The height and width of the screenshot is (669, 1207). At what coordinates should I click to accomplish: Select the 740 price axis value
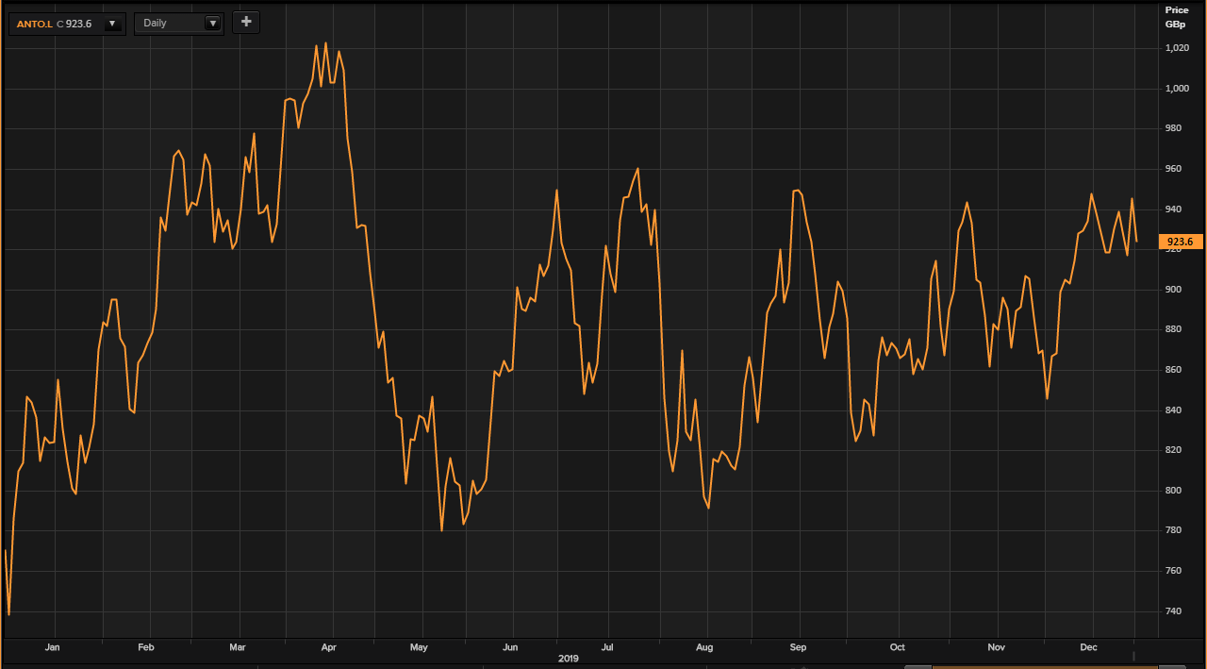tap(1174, 611)
